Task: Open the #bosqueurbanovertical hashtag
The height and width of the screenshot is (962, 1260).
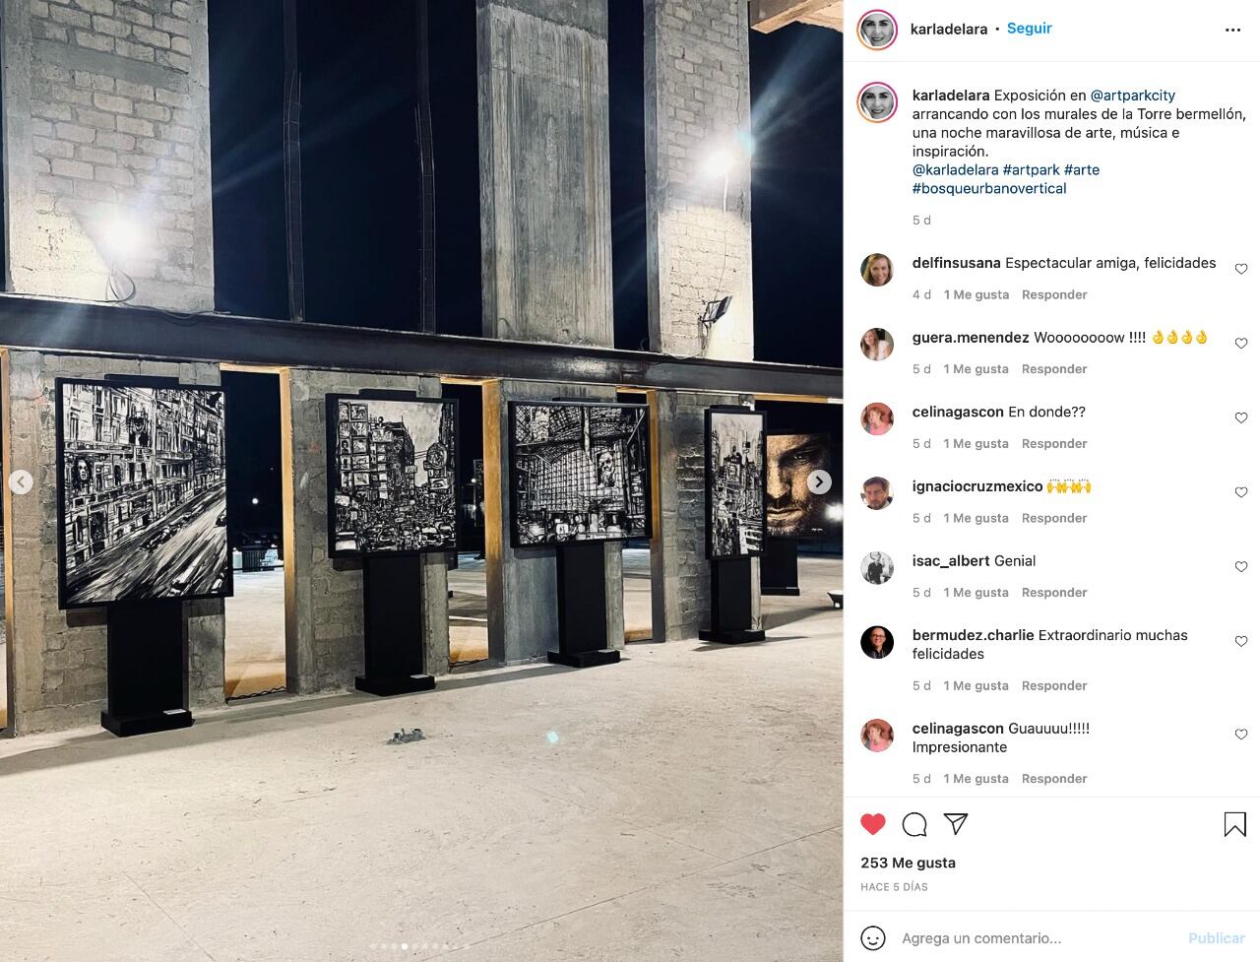Action: pyautogui.click(x=989, y=188)
